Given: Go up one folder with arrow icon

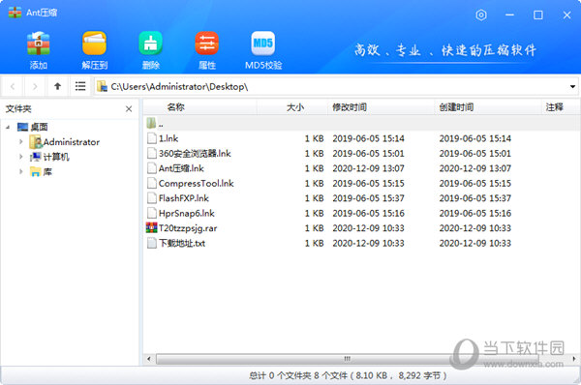Looking at the screenshot, I should 57,86.
